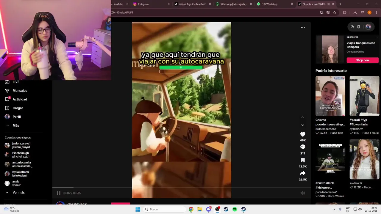Viewport: 381px width, 214px height.
Task: Go to the next video with down chevron
Action: (x=303, y=125)
